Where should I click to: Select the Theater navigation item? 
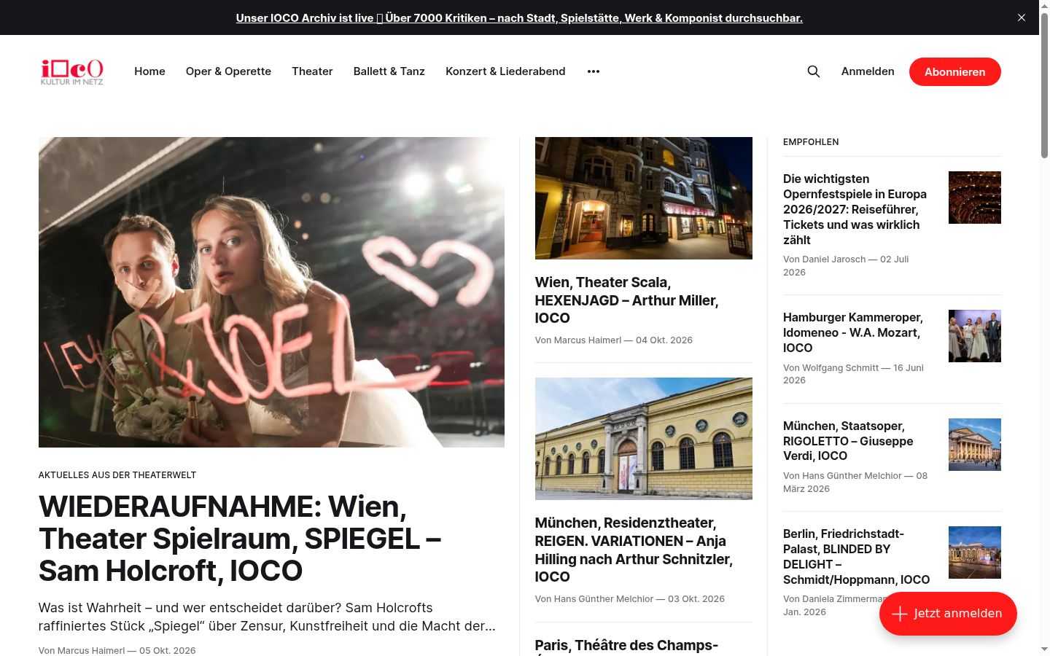pyautogui.click(x=312, y=71)
